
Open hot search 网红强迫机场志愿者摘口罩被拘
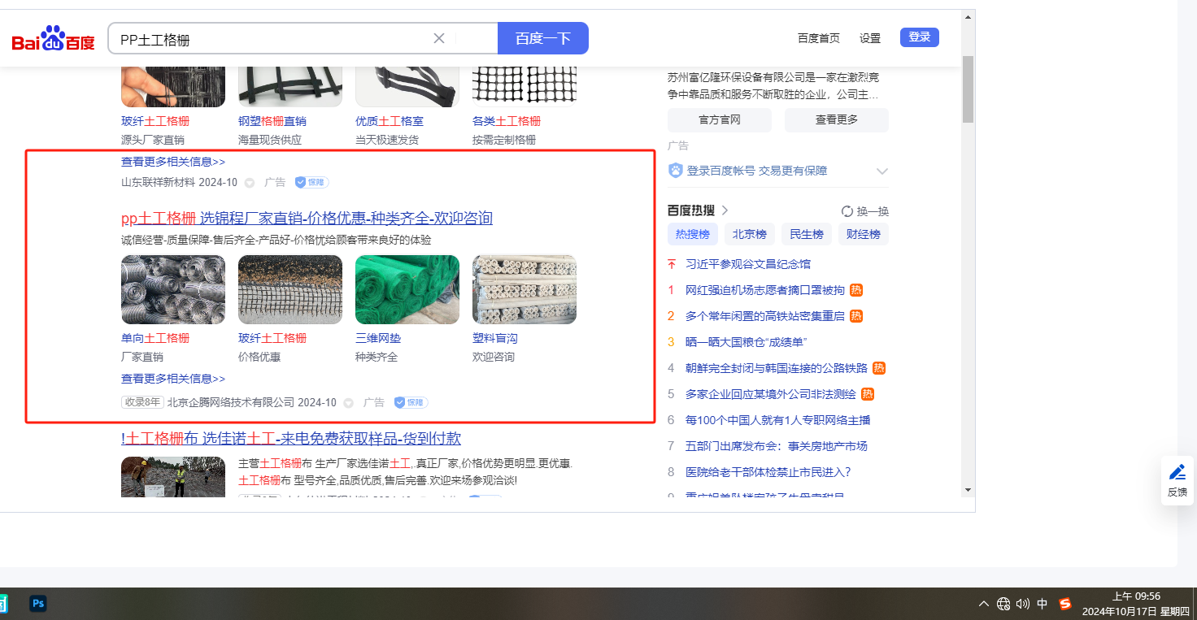[765, 290]
